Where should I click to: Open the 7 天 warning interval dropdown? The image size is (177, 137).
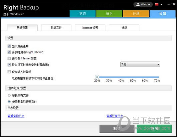(140, 64)
